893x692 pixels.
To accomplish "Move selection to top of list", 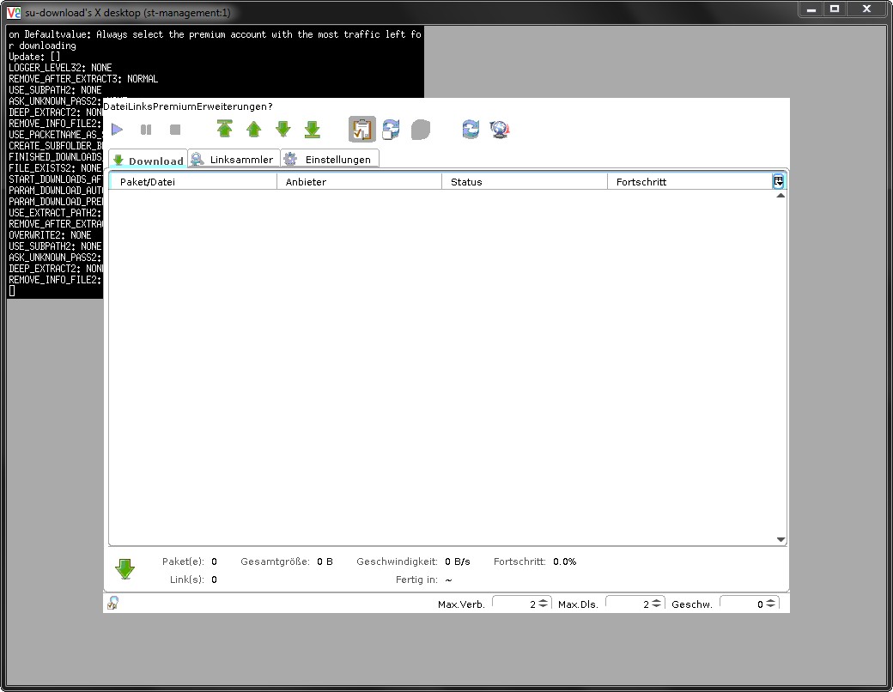I will [x=225, y=130].
